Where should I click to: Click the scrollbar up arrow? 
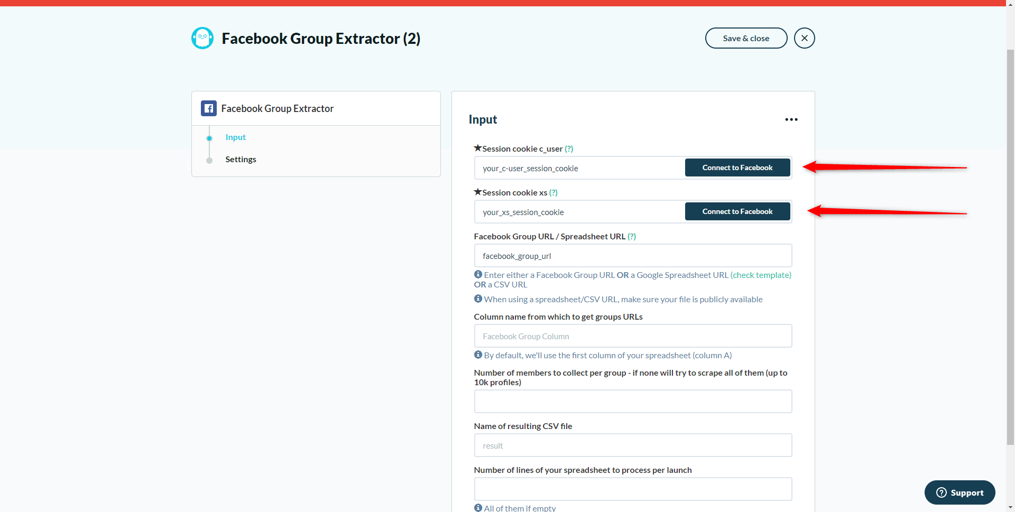(x=1010, y=3)
